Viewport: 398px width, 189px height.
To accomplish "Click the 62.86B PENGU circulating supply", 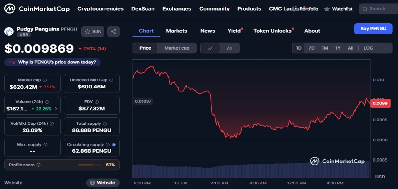I will coord(92,151).
